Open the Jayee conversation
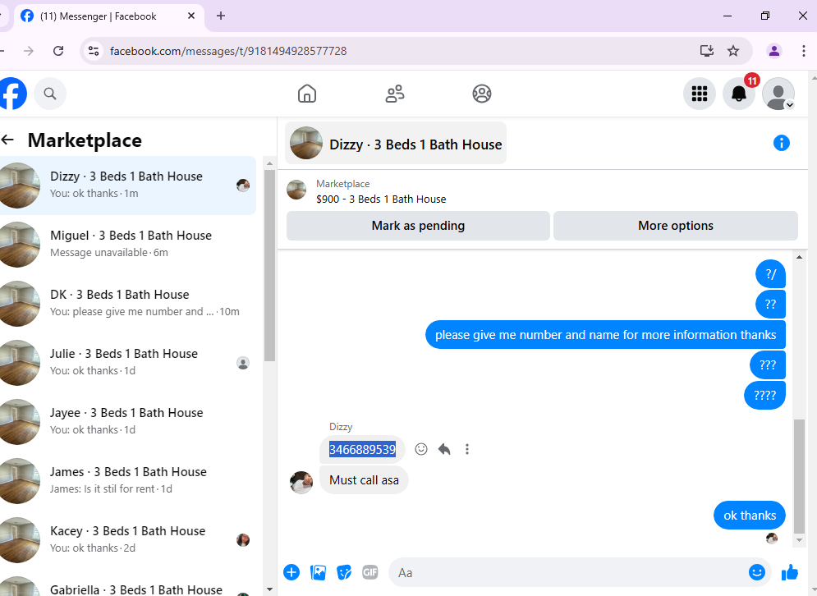 tap(127, 421)
